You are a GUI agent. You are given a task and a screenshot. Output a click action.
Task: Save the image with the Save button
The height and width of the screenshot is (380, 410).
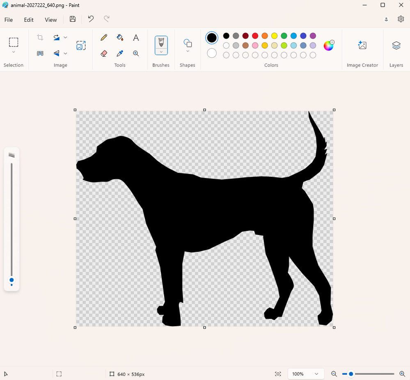tap(73, 19)
